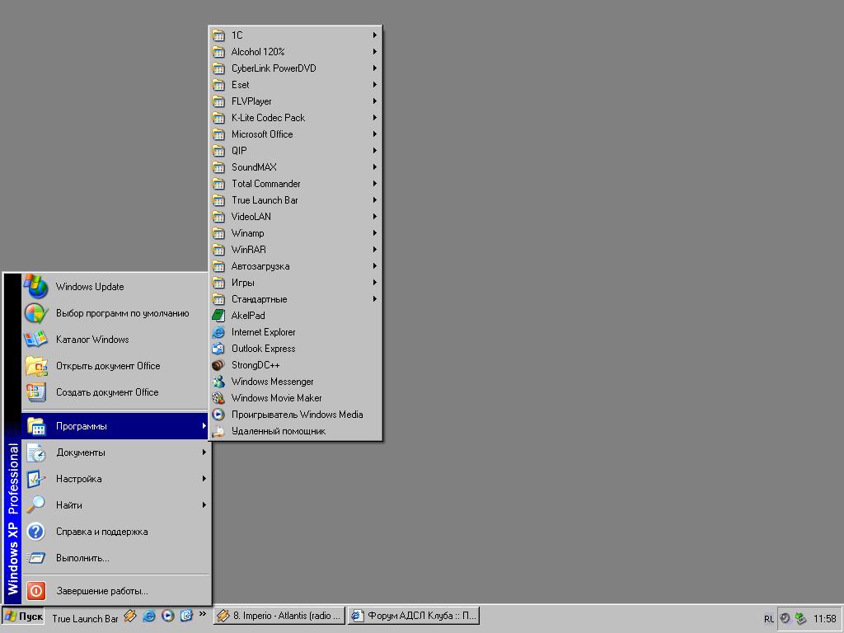Image resolution: width=844 pixels, height=633 pixels.
Task: Expand the QIP submenu arrow
Action: tap(375, 151)
